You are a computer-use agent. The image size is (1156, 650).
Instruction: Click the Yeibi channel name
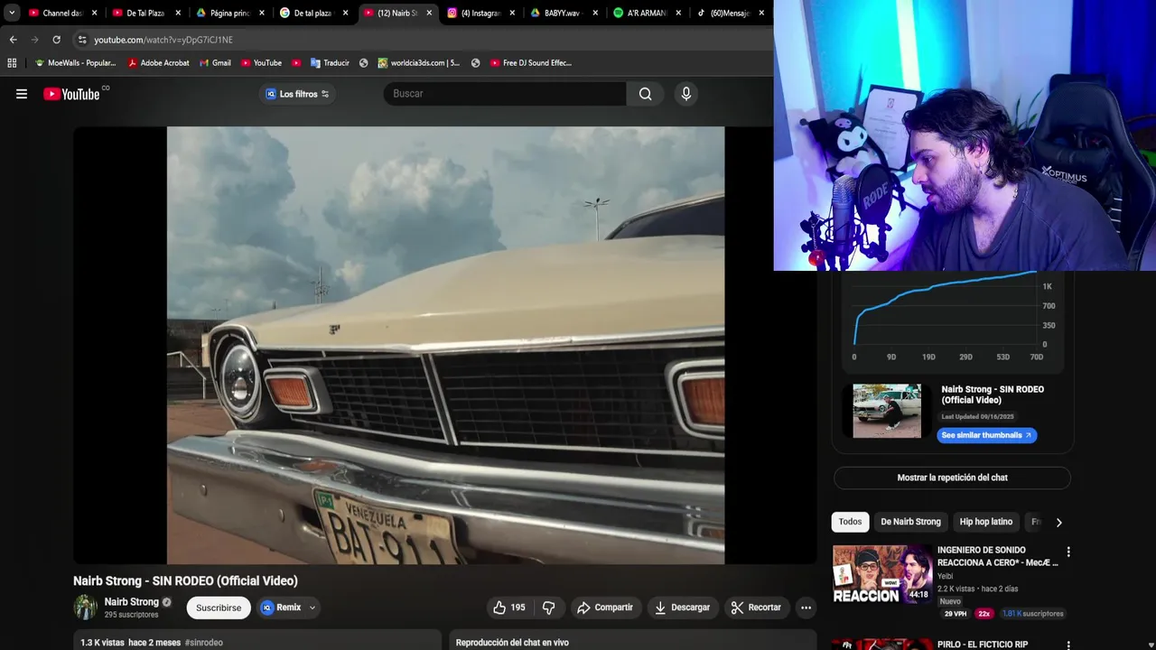pos(946,575)
